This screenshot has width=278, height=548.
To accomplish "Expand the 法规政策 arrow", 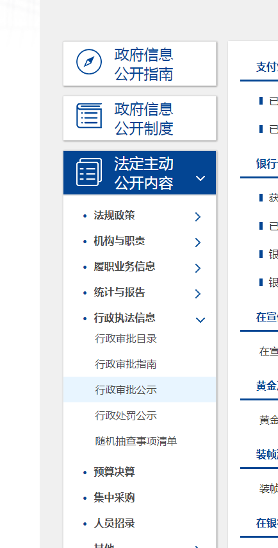I will coord(198,217).
